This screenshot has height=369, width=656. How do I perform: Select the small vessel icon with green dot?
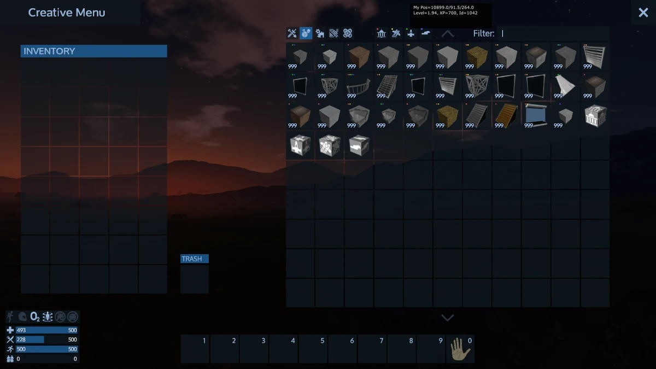click(x=410, y=33)
